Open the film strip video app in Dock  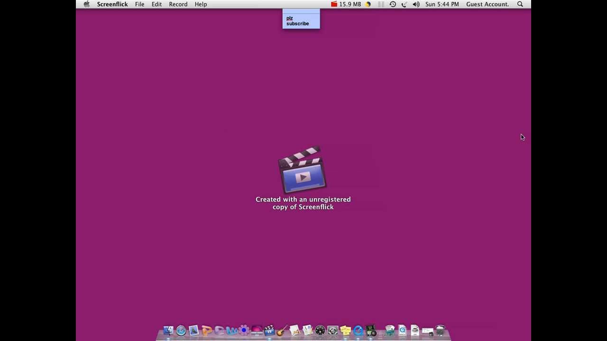coord(370,330)
